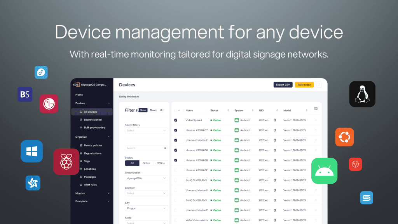The height and width of the screenshot is (224, 398).
Task: Click the Export CSV button
Action: coord(283,85)
